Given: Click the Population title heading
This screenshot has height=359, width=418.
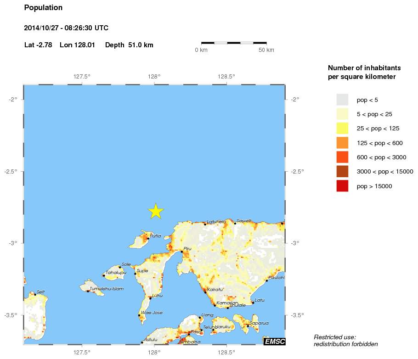Looking at the screenshot, I should 43,8.
